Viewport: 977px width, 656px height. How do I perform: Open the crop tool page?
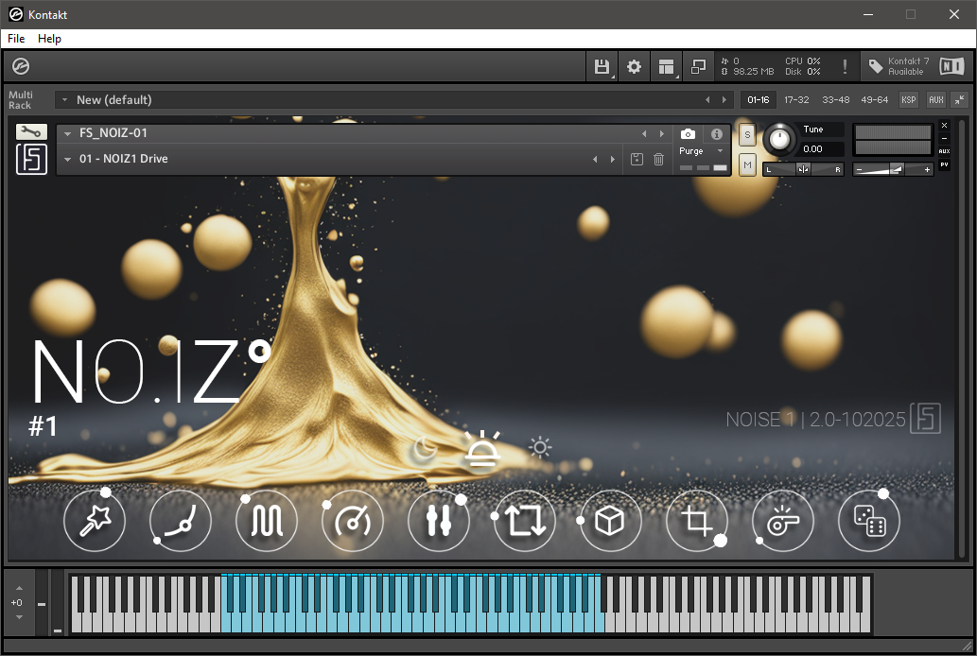click(697, 521)
